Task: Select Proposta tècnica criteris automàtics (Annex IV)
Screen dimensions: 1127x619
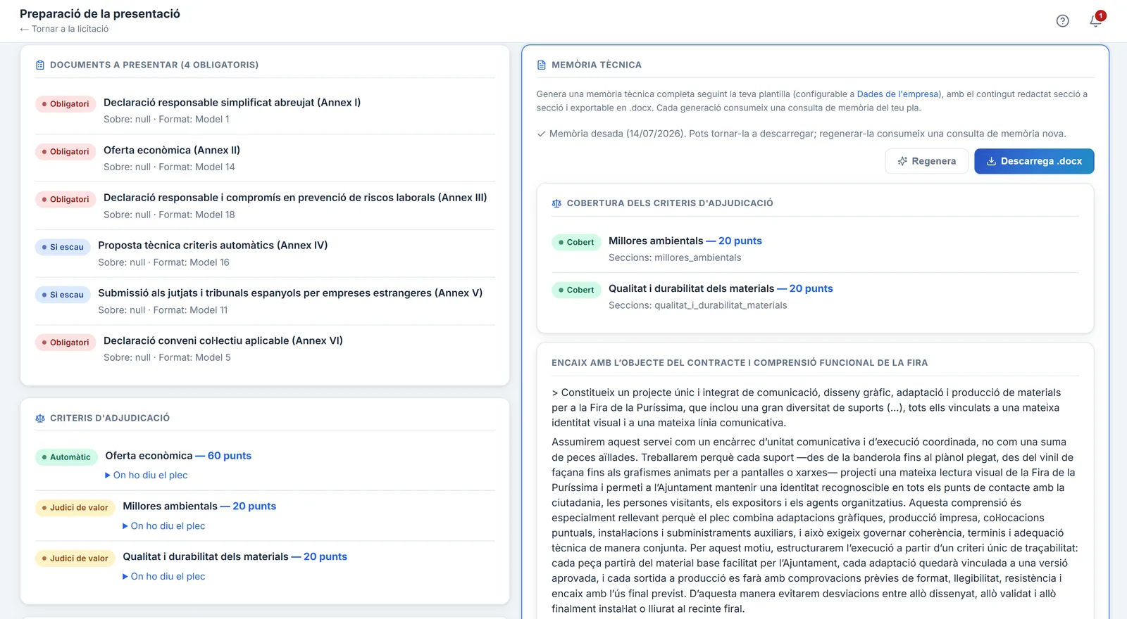Action: [213, 245]
